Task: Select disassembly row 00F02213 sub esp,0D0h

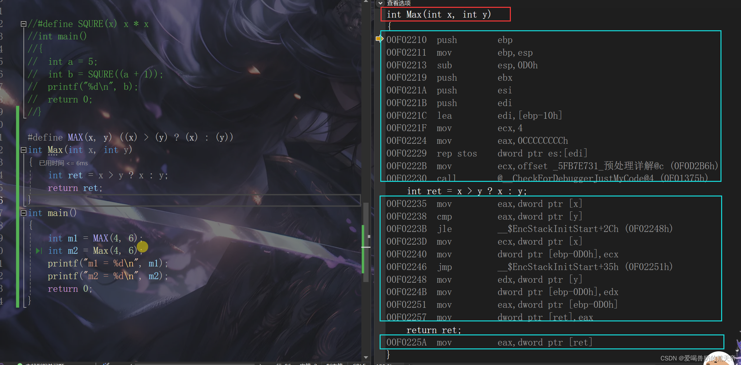Action: pos(462,65)
